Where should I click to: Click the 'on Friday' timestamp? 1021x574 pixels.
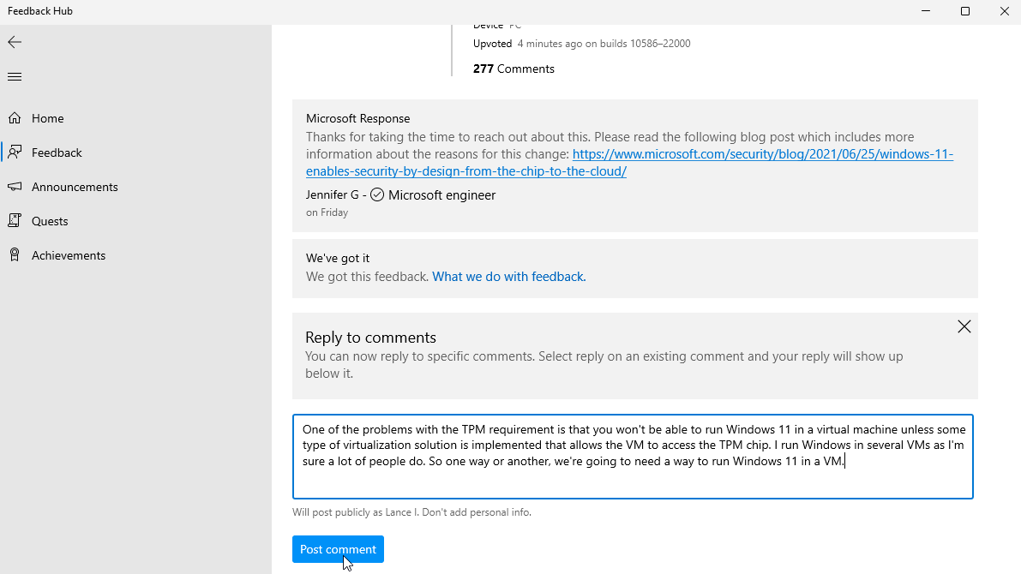pyautogui.click(x=327, y=212)
